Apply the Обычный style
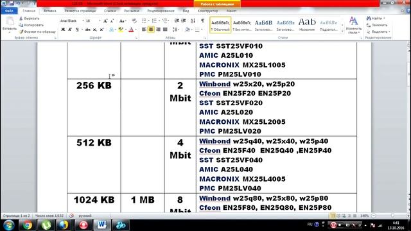 [220, 25]
